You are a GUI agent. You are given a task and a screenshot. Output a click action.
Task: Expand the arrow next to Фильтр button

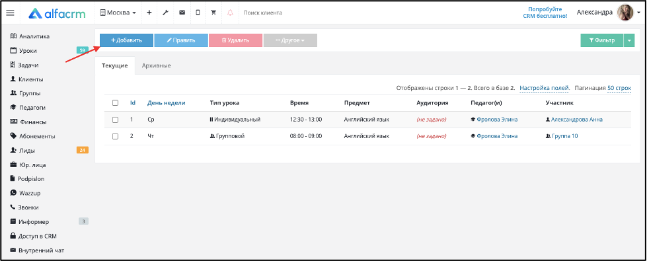click(x=629, y=40)
